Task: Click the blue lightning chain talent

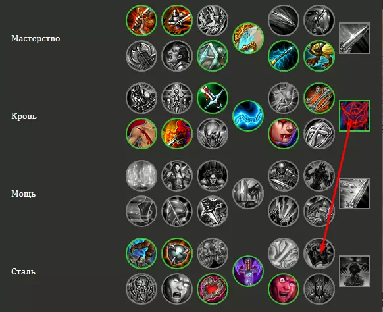Action: [x=248, y=116]
